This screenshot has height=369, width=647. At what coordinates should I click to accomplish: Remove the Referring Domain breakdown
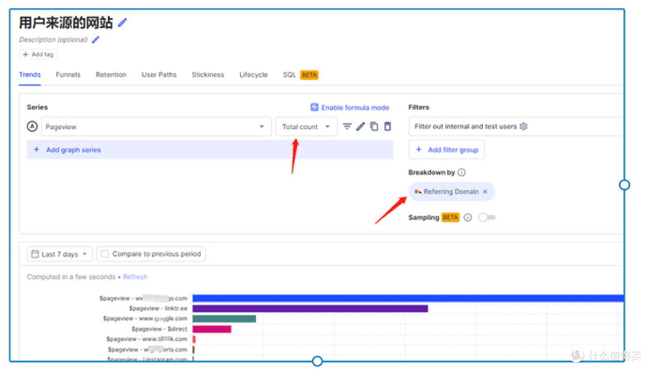tap(485, 192)
